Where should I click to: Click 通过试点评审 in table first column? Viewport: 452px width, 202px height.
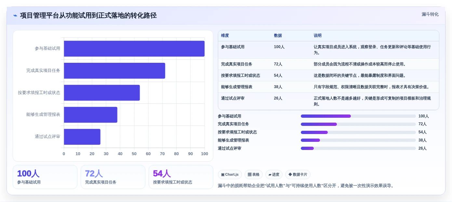tap(233, 98)
